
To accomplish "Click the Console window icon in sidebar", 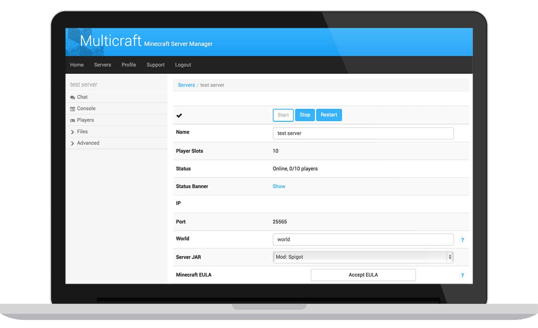I will coord(73,109).
